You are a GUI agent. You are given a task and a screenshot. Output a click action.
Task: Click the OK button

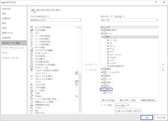[147, 118]
